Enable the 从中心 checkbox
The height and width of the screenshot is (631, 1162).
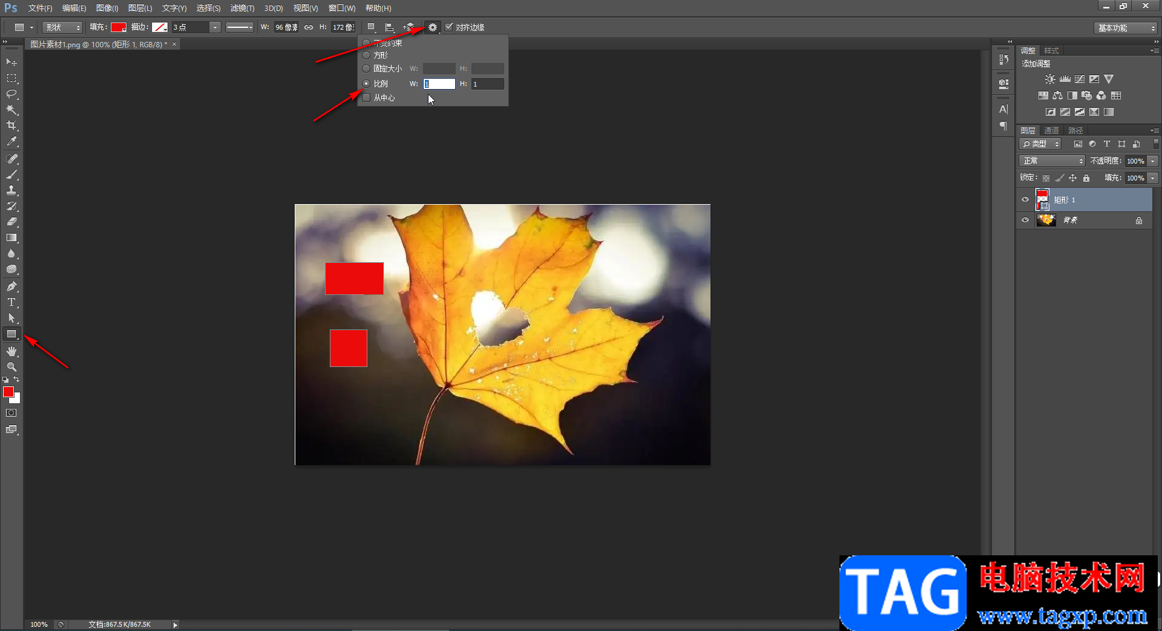pos(366,97)
